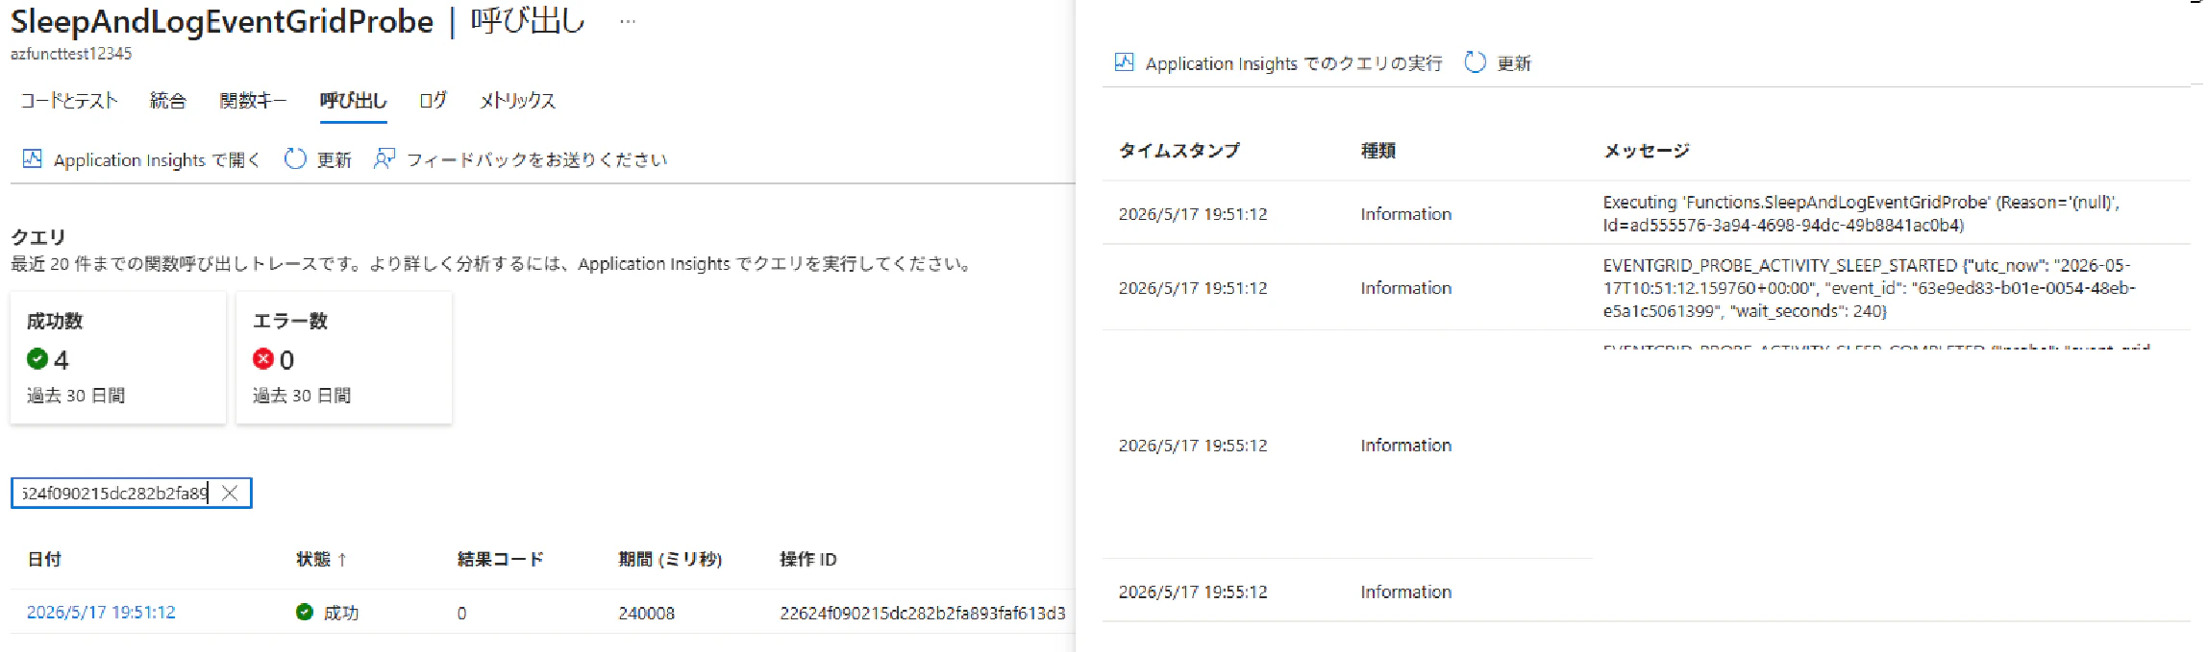This screenshot has height=652, width=2208.
Task: Click 更新 in the detail panel toolbar
Action: tap(1514, 63)
